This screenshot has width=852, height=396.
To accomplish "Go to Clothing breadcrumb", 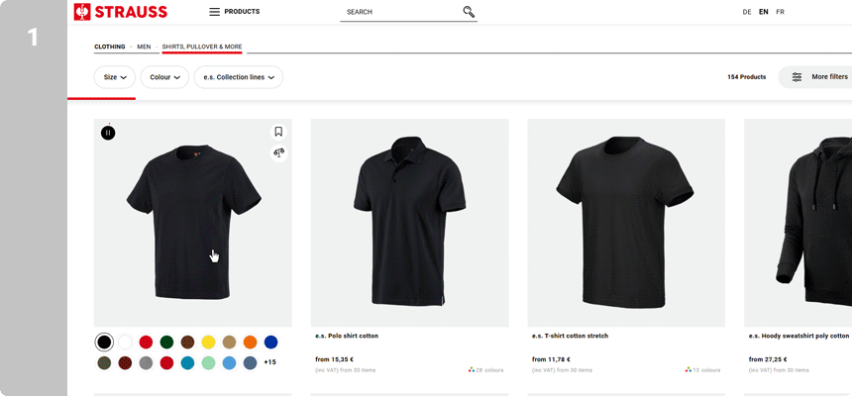I will coord(110,47).
